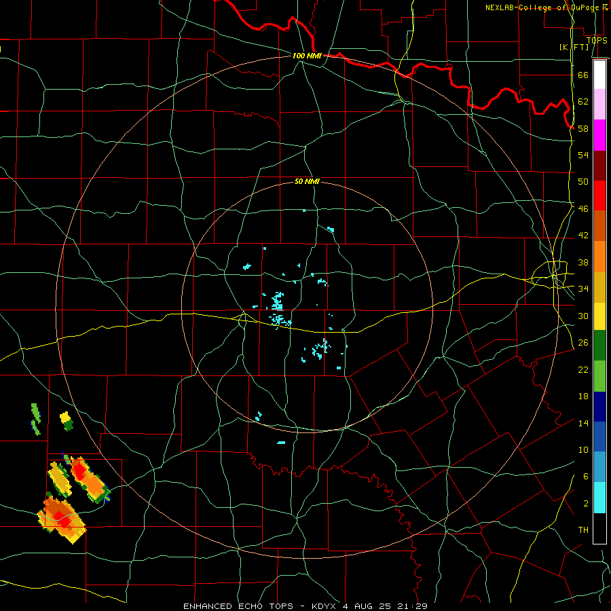Pick the dark red maroon legend swatch
Viewport: 611px width, 611px height.
(x=599, y=166)
